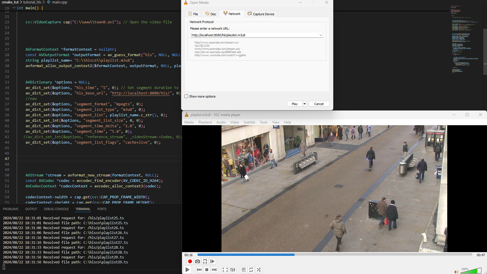487x274 pixels.
Task: Enable the Show more options checkbox
Action: point(186,96)
